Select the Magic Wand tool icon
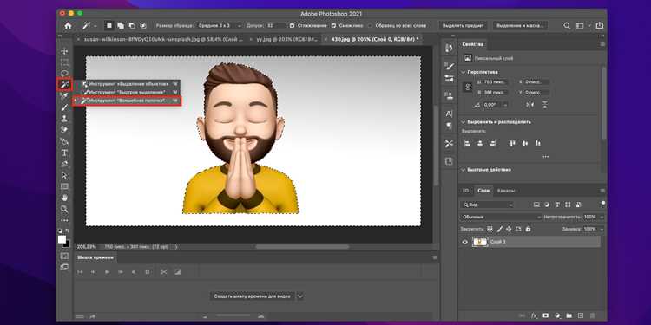 point(64,85)
